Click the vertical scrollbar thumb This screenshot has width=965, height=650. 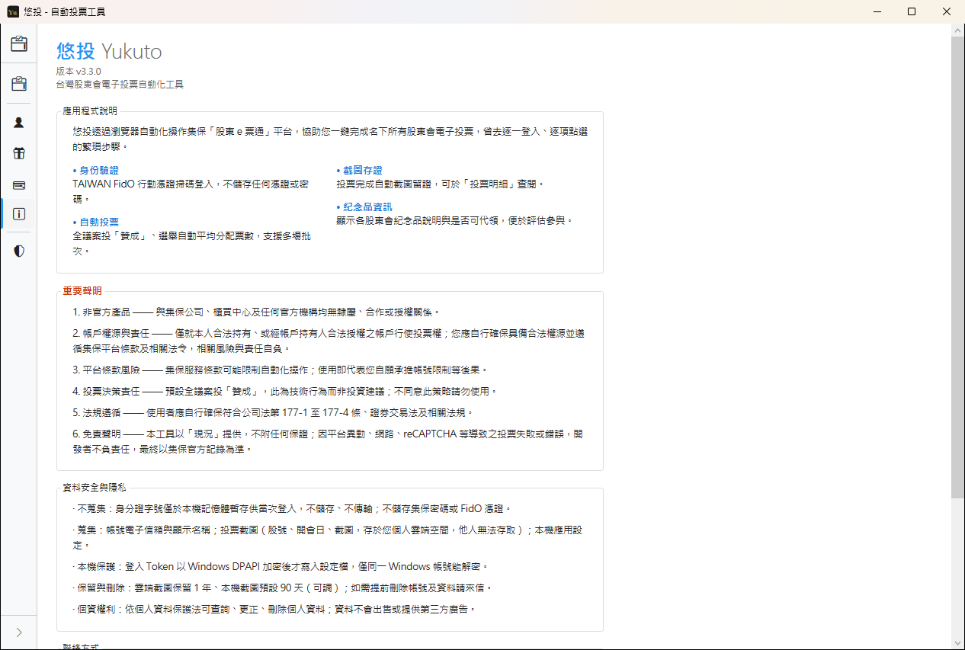957,267
